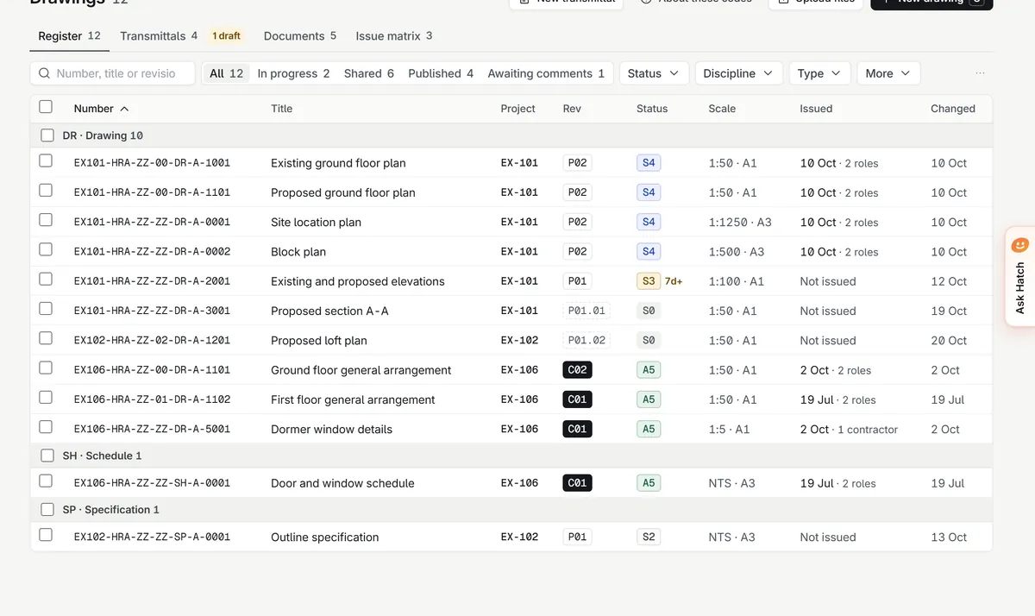
Task: Show drawings Awaiting comments
Action: [546, 73]
